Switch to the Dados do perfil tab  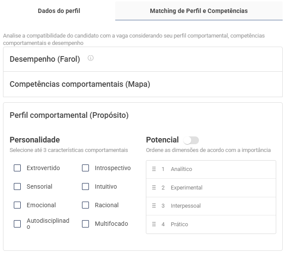tap(59, 11)
